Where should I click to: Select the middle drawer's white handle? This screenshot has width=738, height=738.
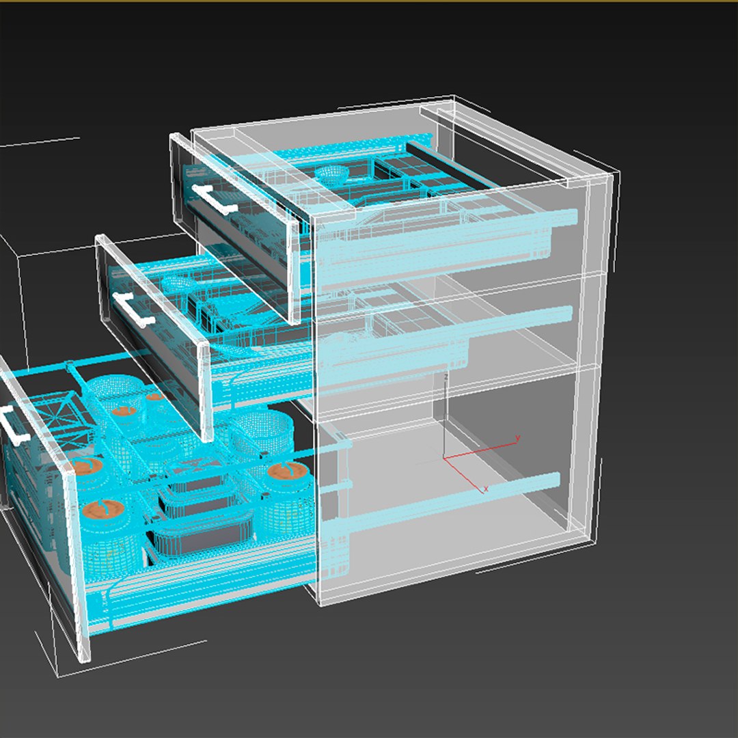coord(134,310)
